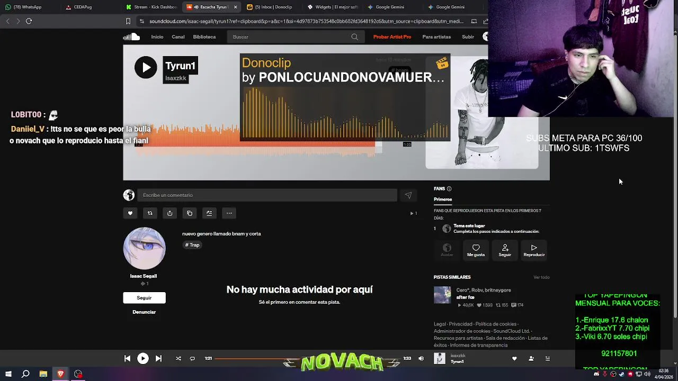Screen dimensions: 678x381
Task: Open Windows taskbar search
Action: [x=25, y=374]
